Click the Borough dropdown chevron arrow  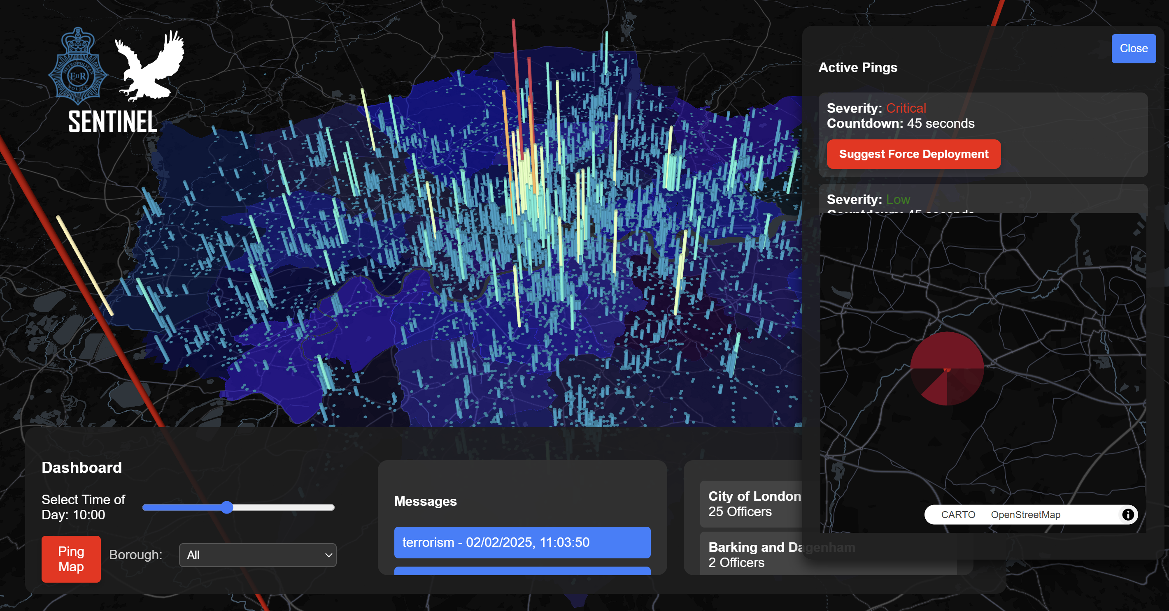(x=328, y=555)
